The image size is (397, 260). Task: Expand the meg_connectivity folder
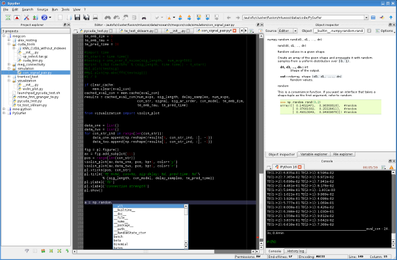pos(7,64)
